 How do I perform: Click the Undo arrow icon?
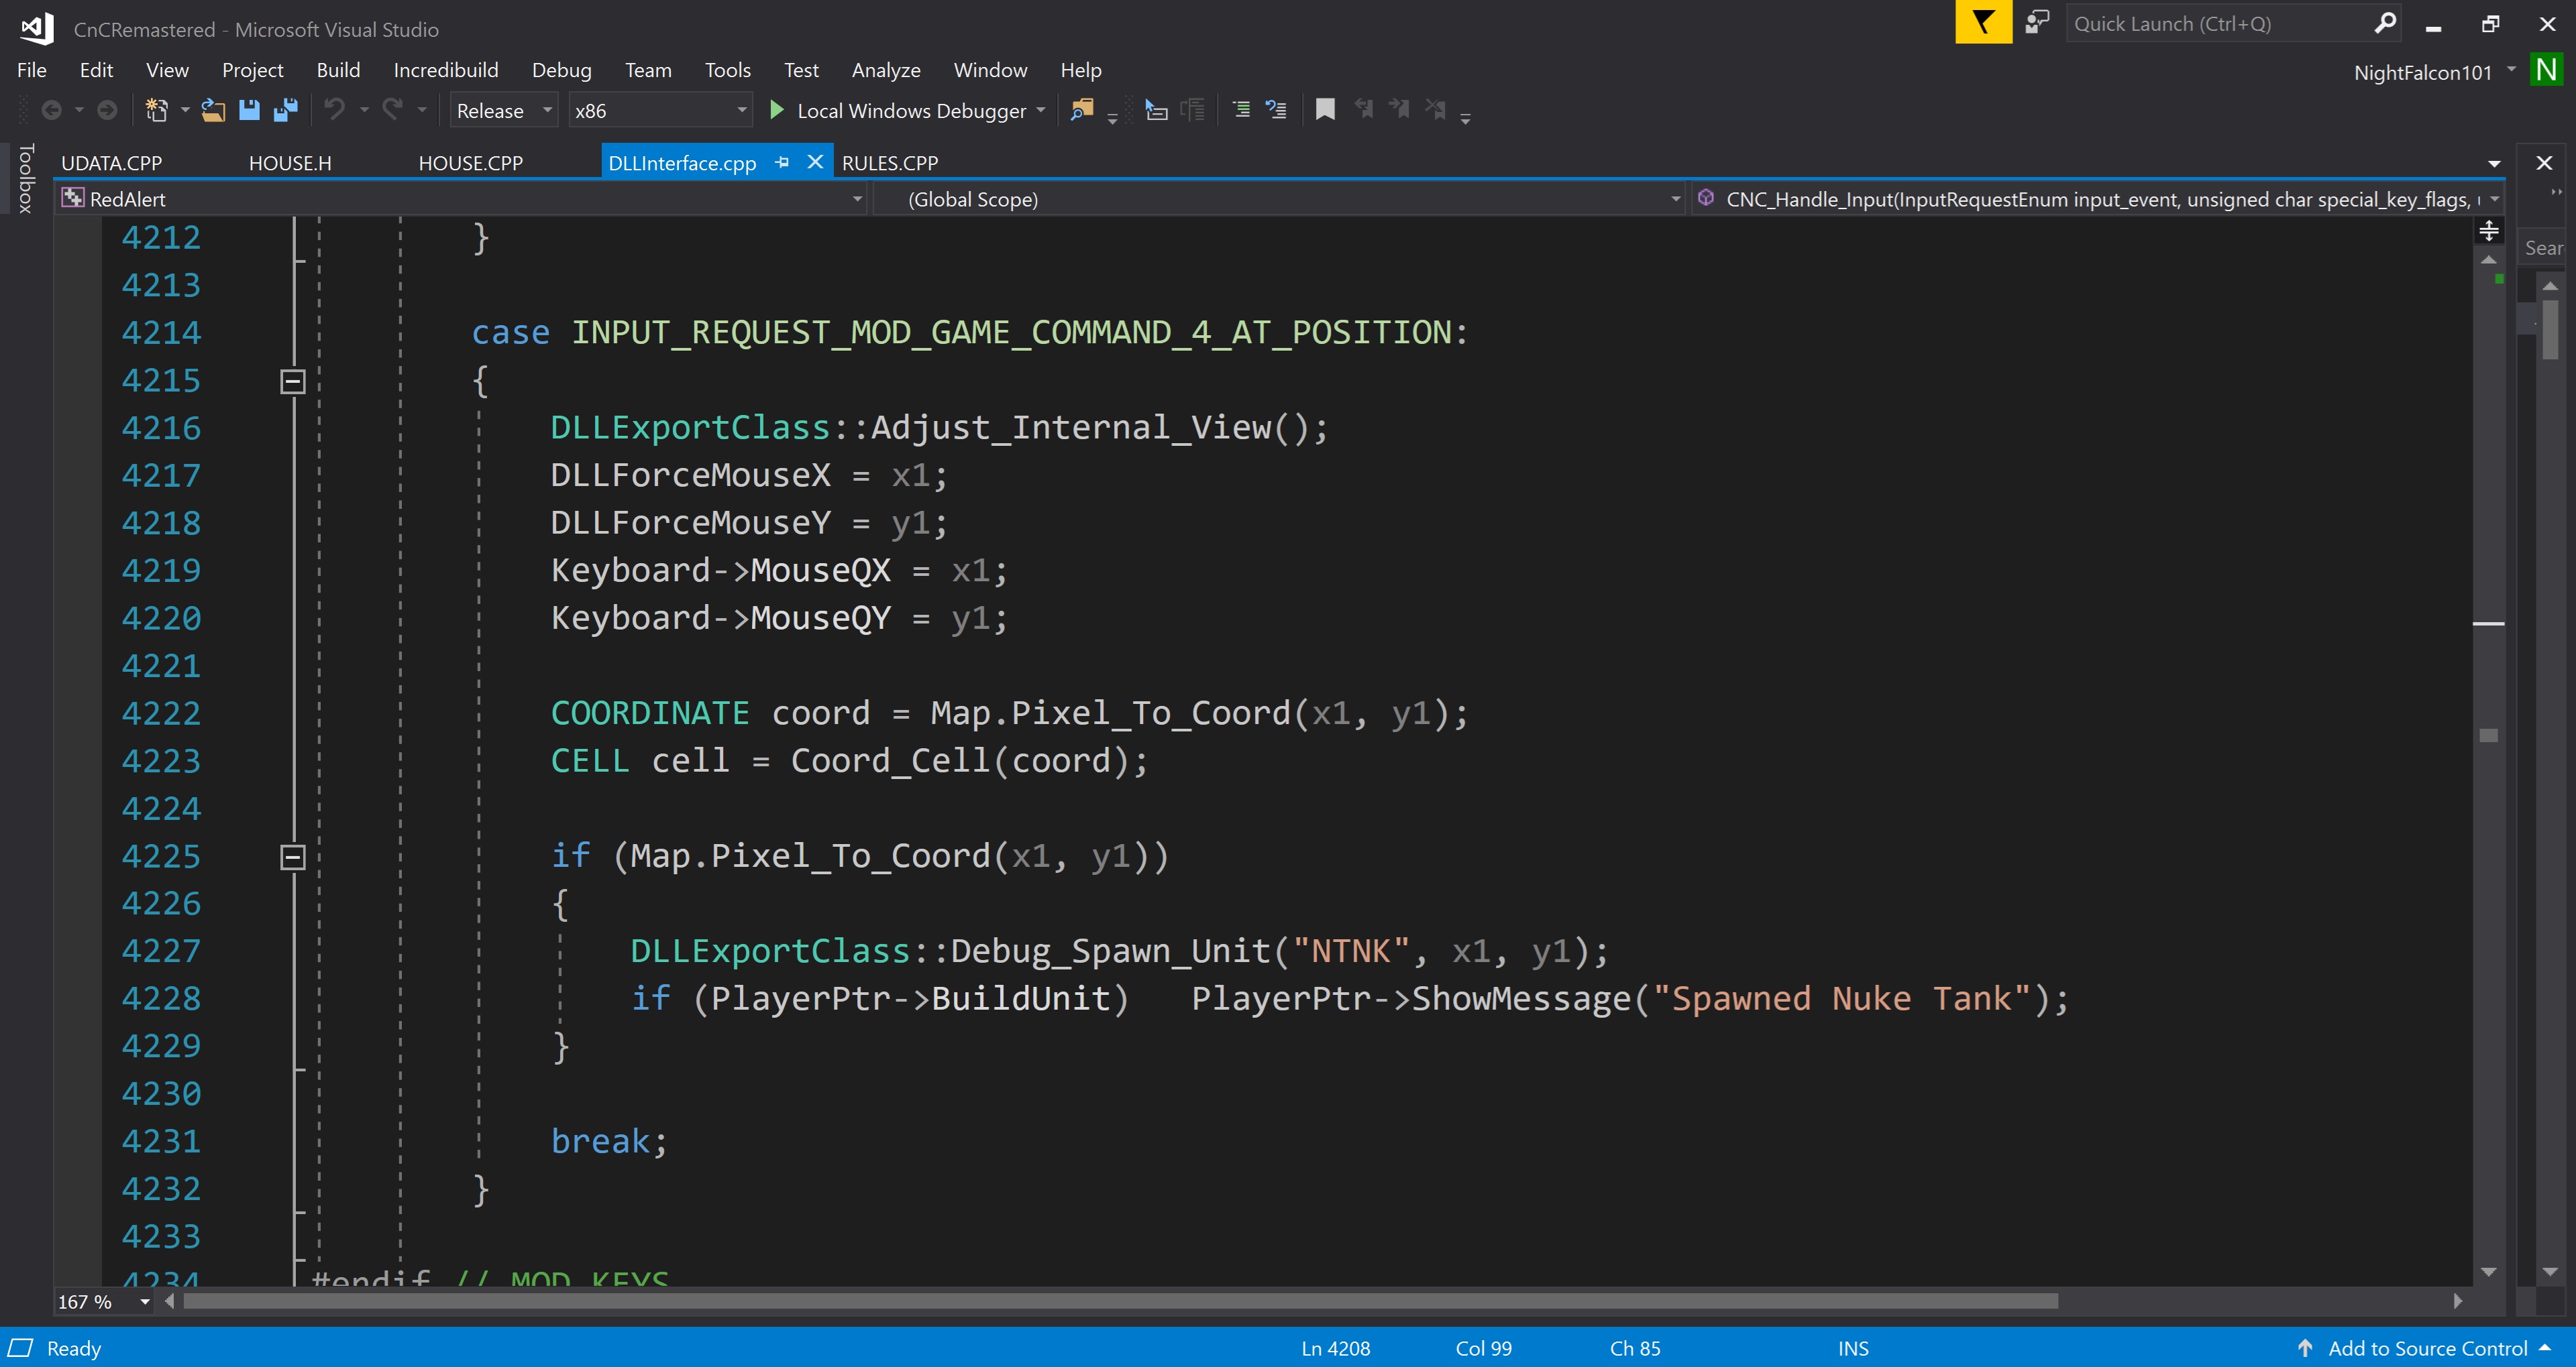(335, 109)
